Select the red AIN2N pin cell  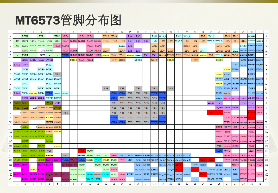click(203, 160)
